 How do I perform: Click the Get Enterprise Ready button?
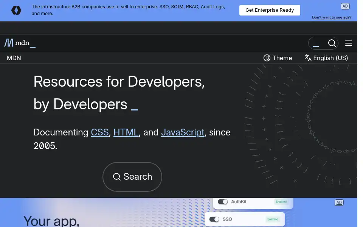[x=270, y=10]
